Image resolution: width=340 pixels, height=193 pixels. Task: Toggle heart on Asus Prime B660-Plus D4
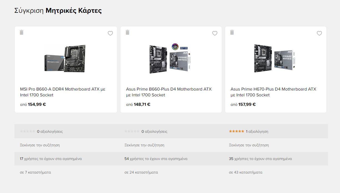tap(215, 33)
